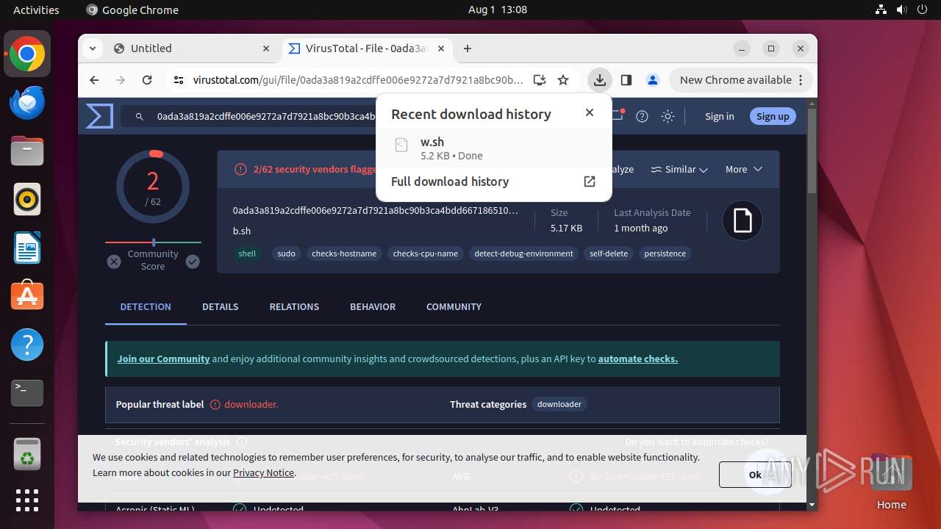
Task: Open the clock and calendar menu
Action: pyautogui.click(x=498, y=10)
